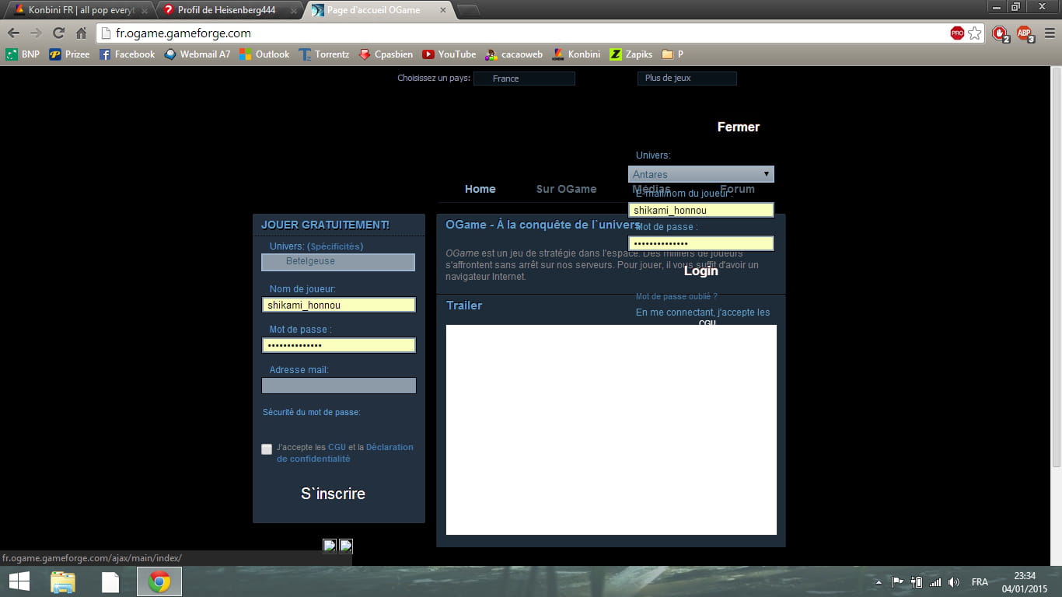1062x597 pixels.
Task: Click the S'inscrire button
Action: tap(333, 494)
